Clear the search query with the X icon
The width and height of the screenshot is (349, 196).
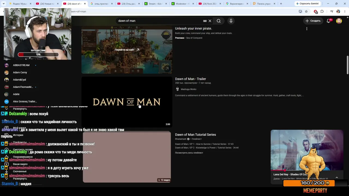[210, 21]
